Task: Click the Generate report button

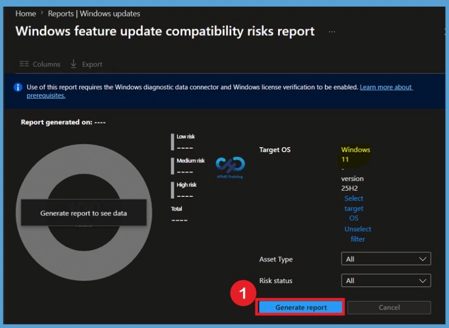Action: (301, 307)
